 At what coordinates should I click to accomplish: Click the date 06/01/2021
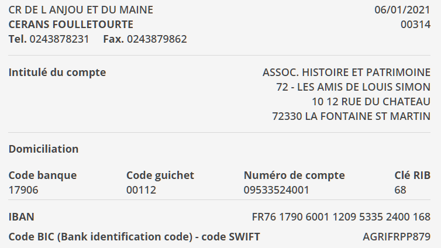402,10
